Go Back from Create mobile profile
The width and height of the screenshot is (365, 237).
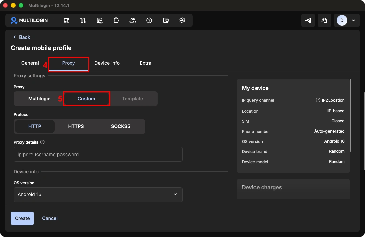(22, 37)
